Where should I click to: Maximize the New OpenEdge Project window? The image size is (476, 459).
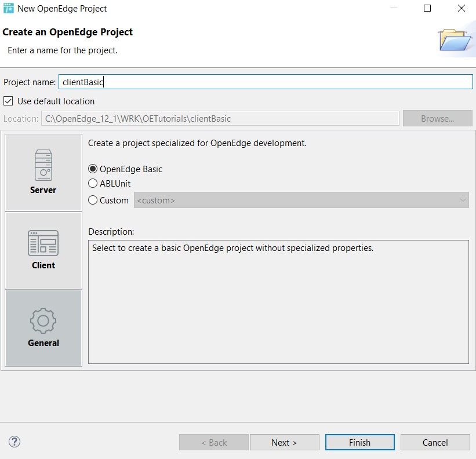click(427, 8)
